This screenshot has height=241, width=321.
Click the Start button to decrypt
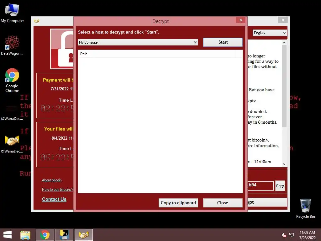point(223,42)
